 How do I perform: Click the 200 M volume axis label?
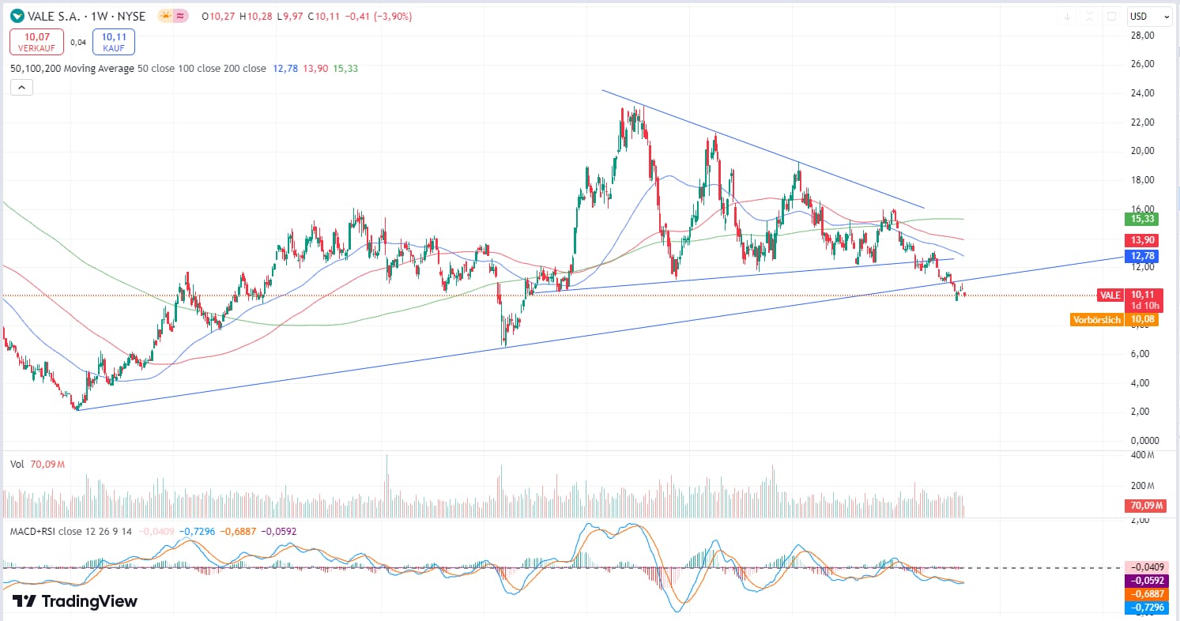1142,486
